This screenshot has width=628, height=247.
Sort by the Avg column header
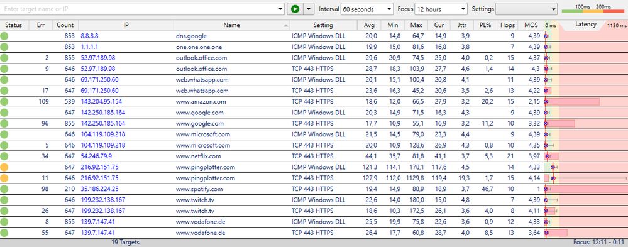pyautogui.click(x=369, y=25)
